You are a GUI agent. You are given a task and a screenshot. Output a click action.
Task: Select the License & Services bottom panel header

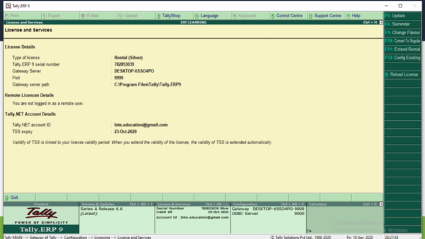193,204
